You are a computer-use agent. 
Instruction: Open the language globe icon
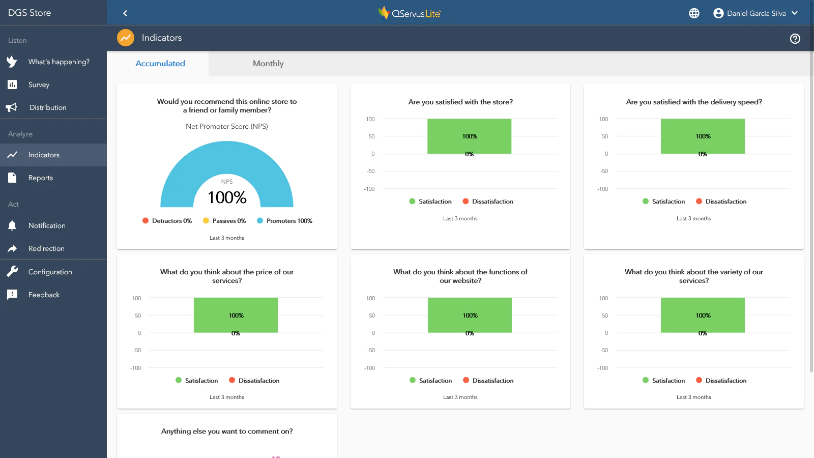click(x=694, y=13)
